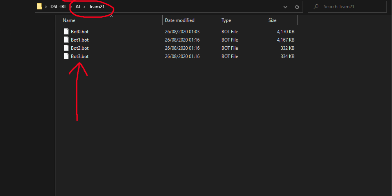Click the search magnifier icon
The width and height of the screenshot is (392, 196).
pyautogui.click(x=316, y=7)
